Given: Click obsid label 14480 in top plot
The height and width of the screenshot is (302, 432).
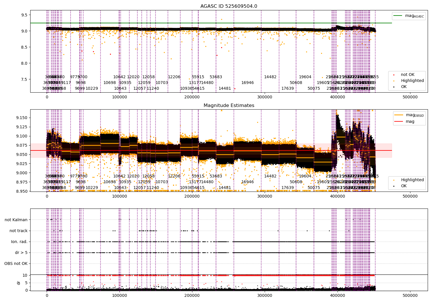Looking at the screenshot, I should [207, 83].
